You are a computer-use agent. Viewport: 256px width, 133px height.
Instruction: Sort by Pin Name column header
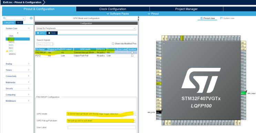[x=41, y=49]
